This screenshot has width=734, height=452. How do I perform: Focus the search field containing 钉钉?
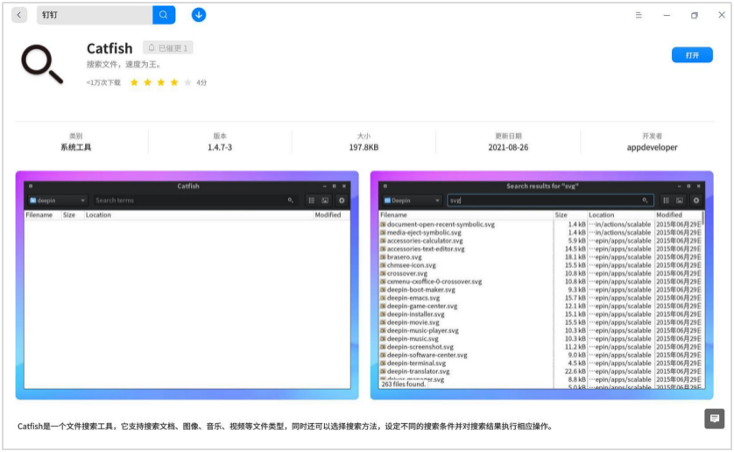pos(95,15)
